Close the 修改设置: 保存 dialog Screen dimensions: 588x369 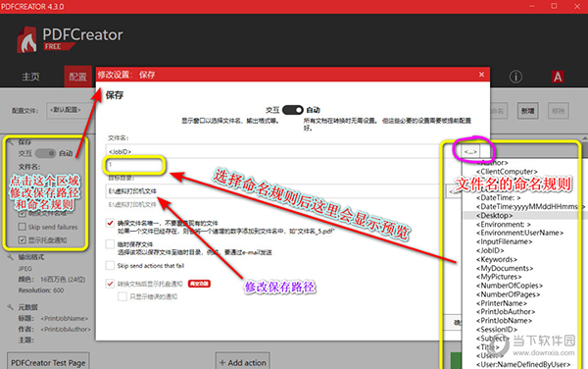click(481, 75)
